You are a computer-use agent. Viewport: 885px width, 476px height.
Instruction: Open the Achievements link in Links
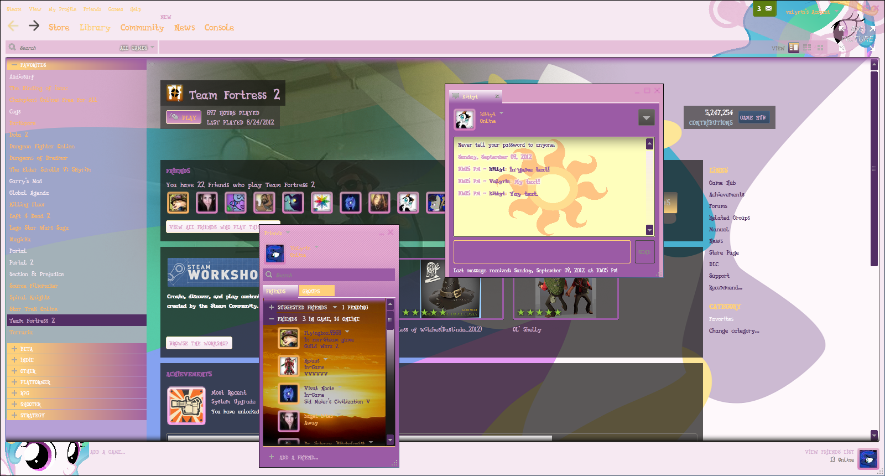coord(726,194)
